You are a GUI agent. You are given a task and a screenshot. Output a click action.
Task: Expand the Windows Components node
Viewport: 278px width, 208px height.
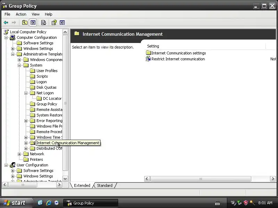(19, 60)
